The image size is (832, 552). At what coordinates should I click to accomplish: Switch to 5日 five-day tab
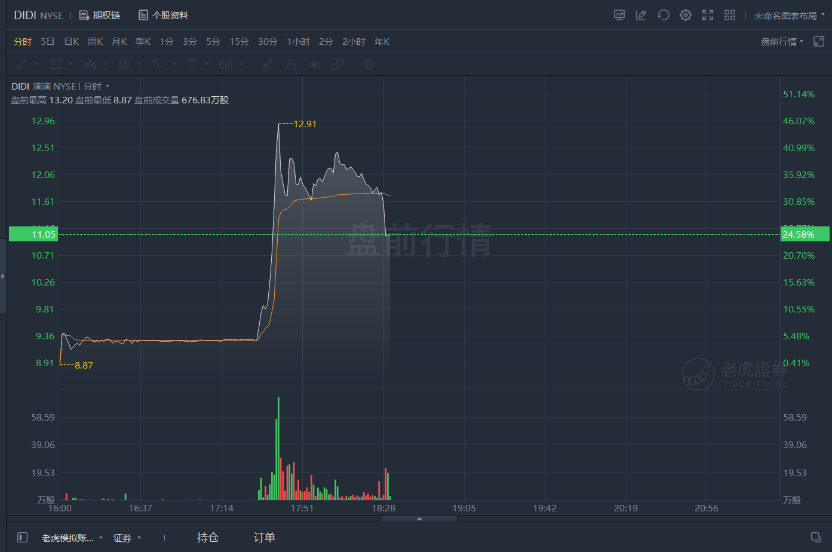pos(48,41)
